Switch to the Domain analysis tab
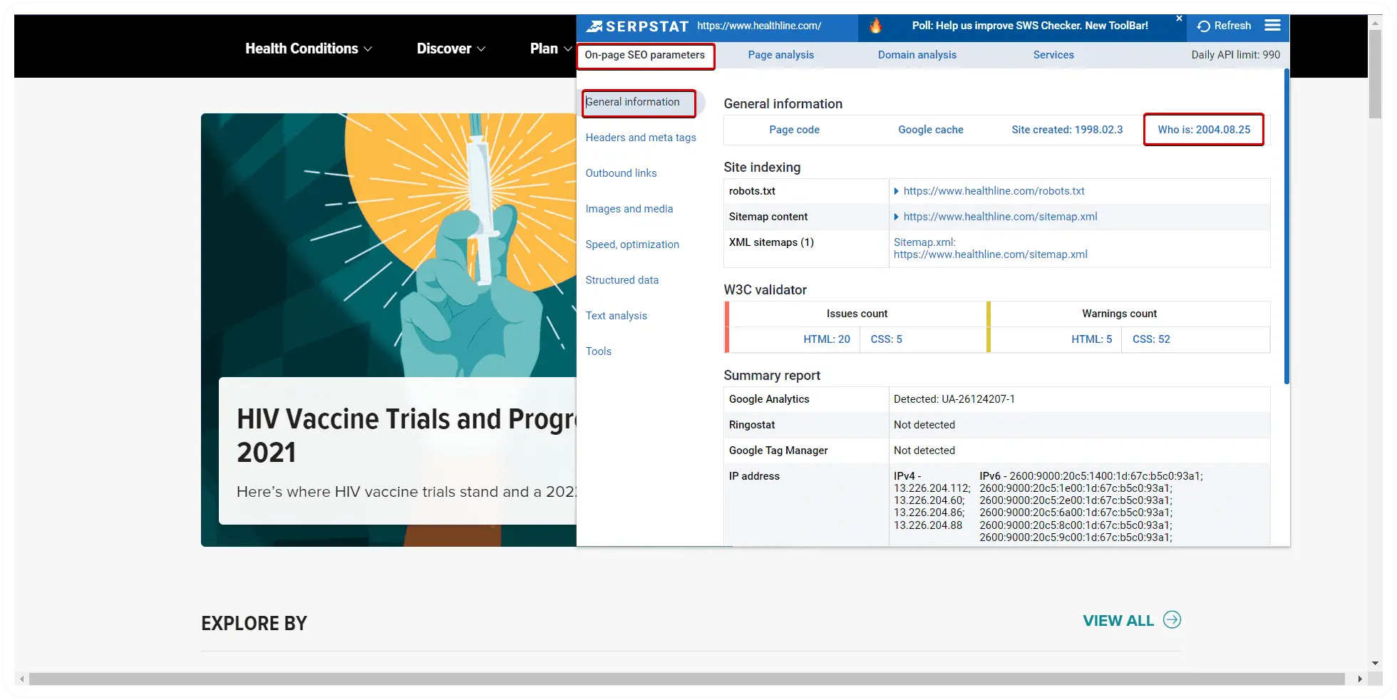The height and width of the screenshot is (700, 1397). [917, 55]
